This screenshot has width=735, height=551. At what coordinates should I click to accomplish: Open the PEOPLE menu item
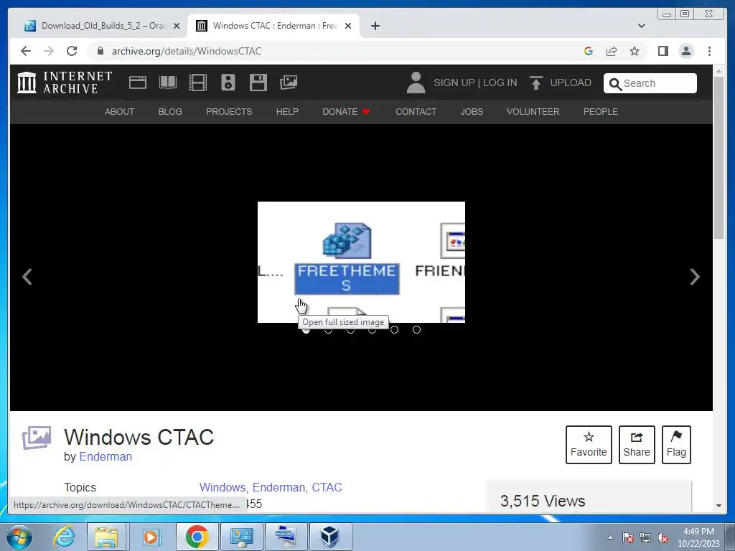point(601,111)
